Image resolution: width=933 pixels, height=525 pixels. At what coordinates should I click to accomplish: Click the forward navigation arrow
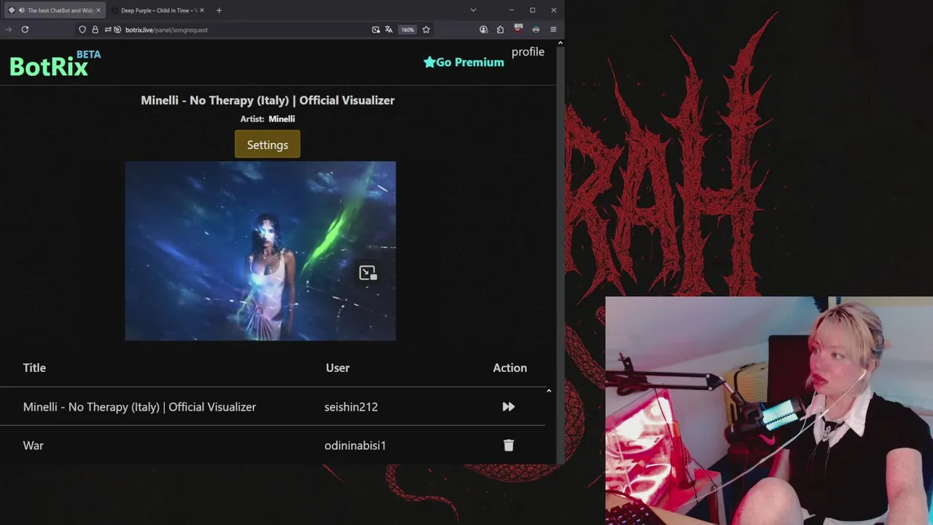point(9,30)
